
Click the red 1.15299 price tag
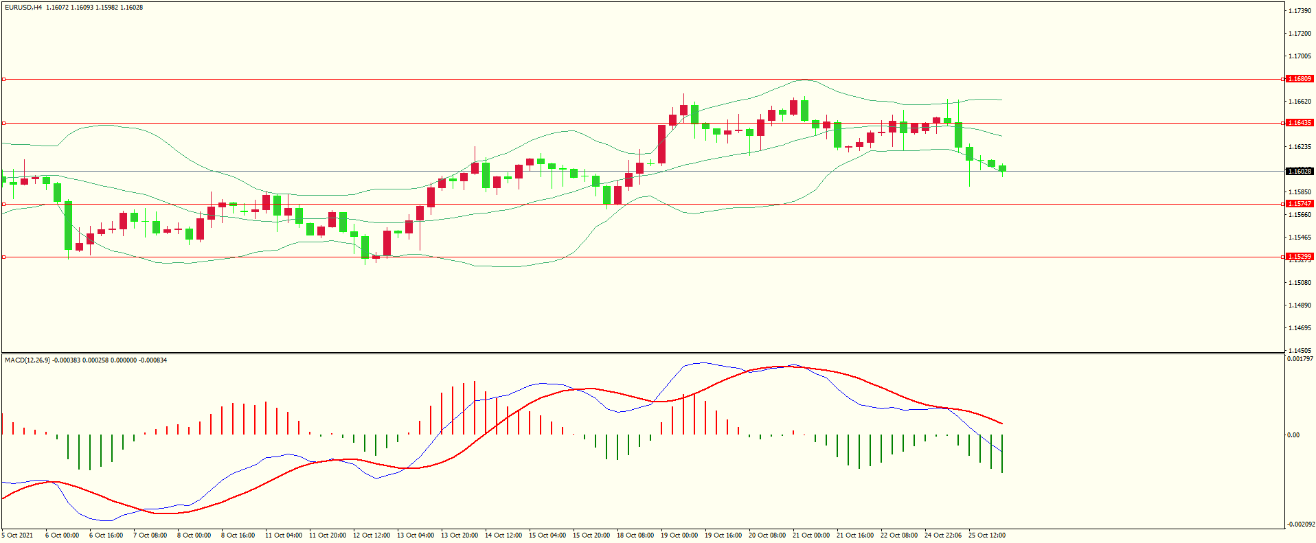pos(1299,257)
